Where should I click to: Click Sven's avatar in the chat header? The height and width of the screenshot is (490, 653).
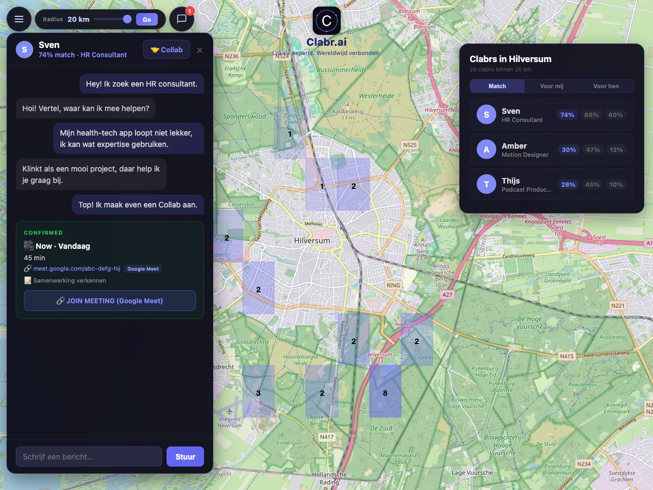click(24, 50)
